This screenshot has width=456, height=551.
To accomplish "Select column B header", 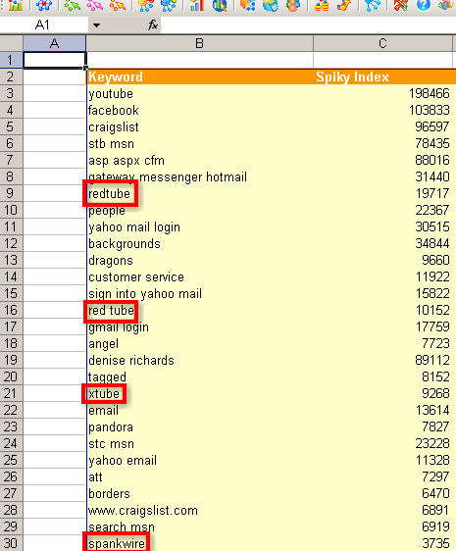I will [199, 43].
